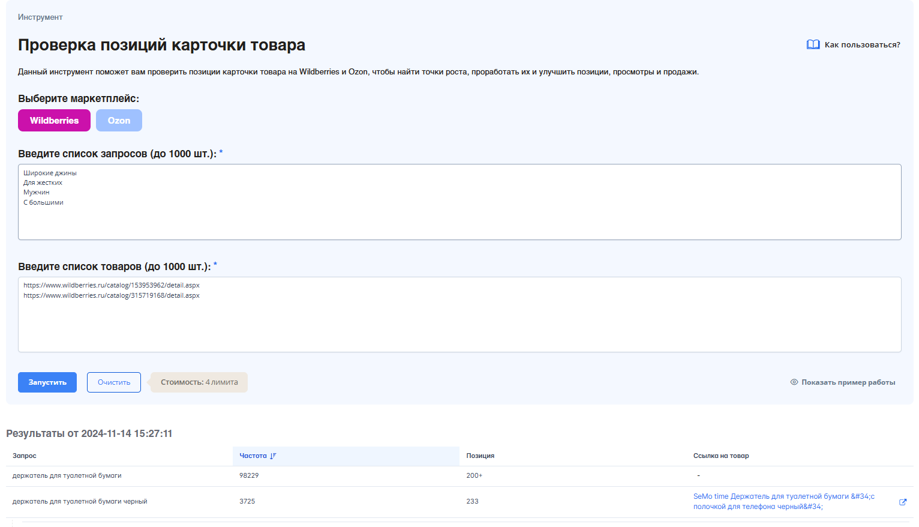Click the Инструмент breadcrumb label
Image resolution: width=919 pixels, height=527 pixels.
40,17
